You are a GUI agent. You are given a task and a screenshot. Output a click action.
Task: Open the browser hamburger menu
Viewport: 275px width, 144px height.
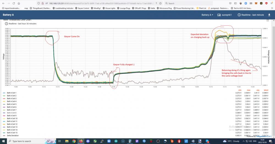click(x=271, y=3)
